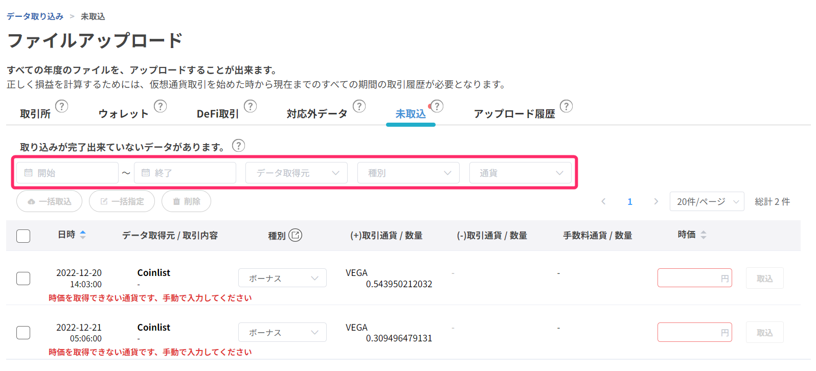Click Coinlist in the 2022-12-20 row

coord(154,273)
